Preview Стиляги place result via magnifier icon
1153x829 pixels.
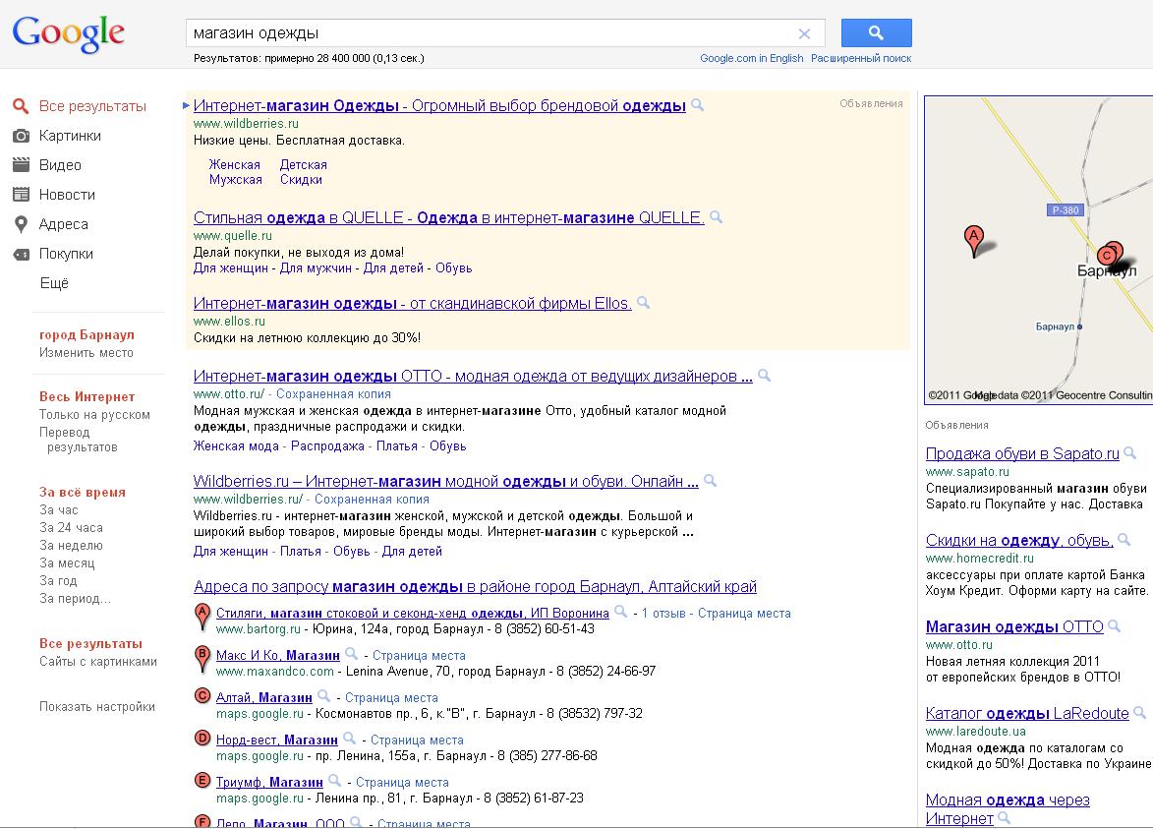(620, 612)
